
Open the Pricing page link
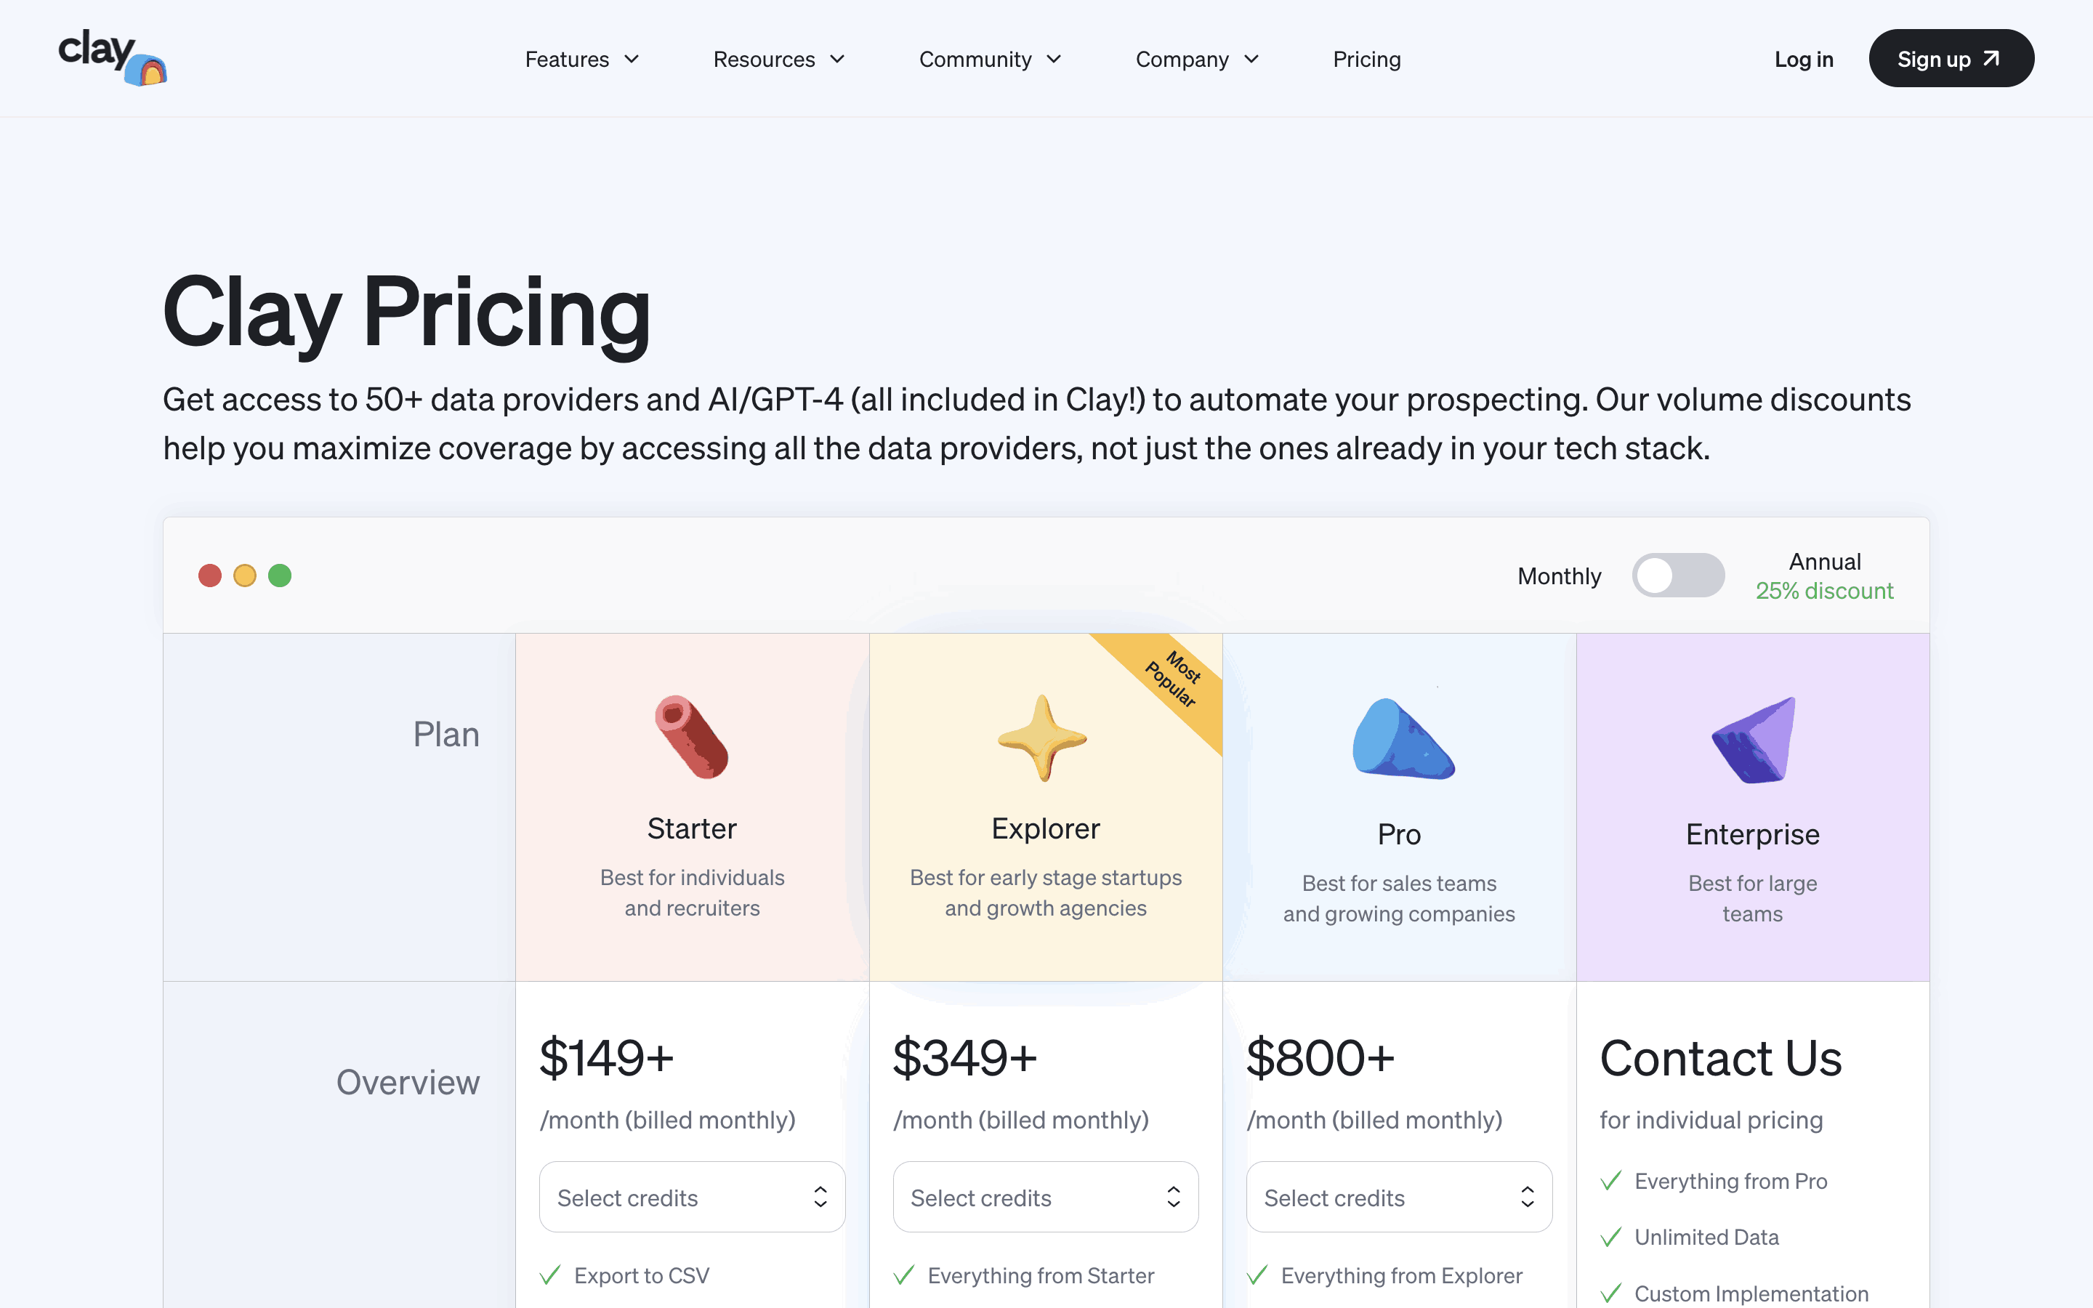click(1366, 59)
